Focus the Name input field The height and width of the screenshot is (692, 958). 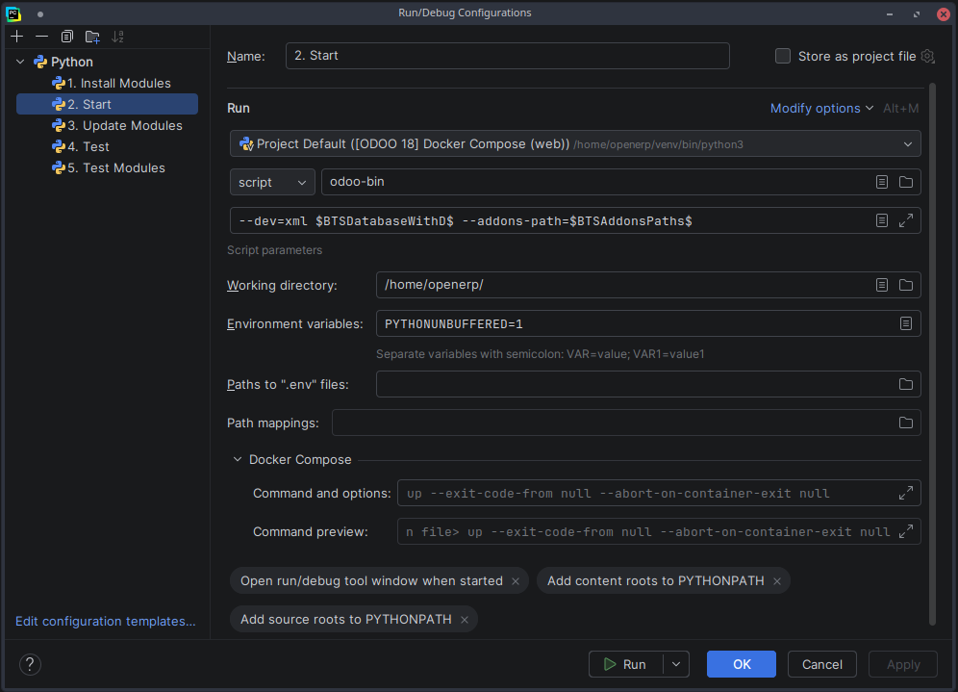point(507,56)
